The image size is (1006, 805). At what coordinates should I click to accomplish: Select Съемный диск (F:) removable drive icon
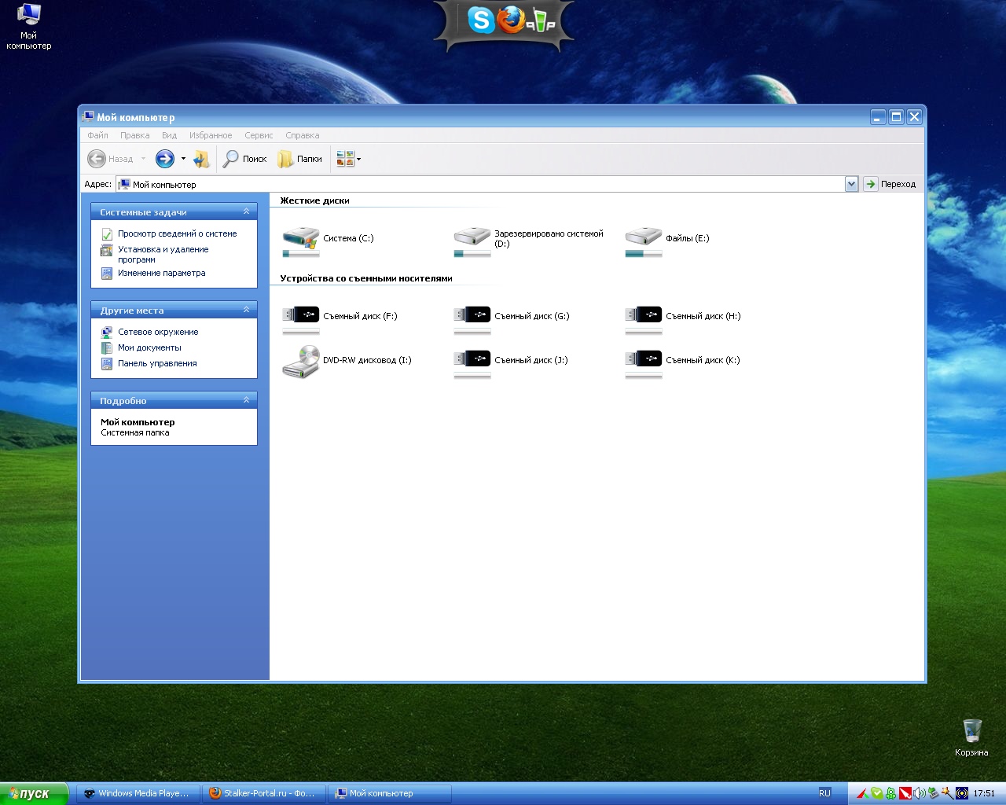point(300,318)
